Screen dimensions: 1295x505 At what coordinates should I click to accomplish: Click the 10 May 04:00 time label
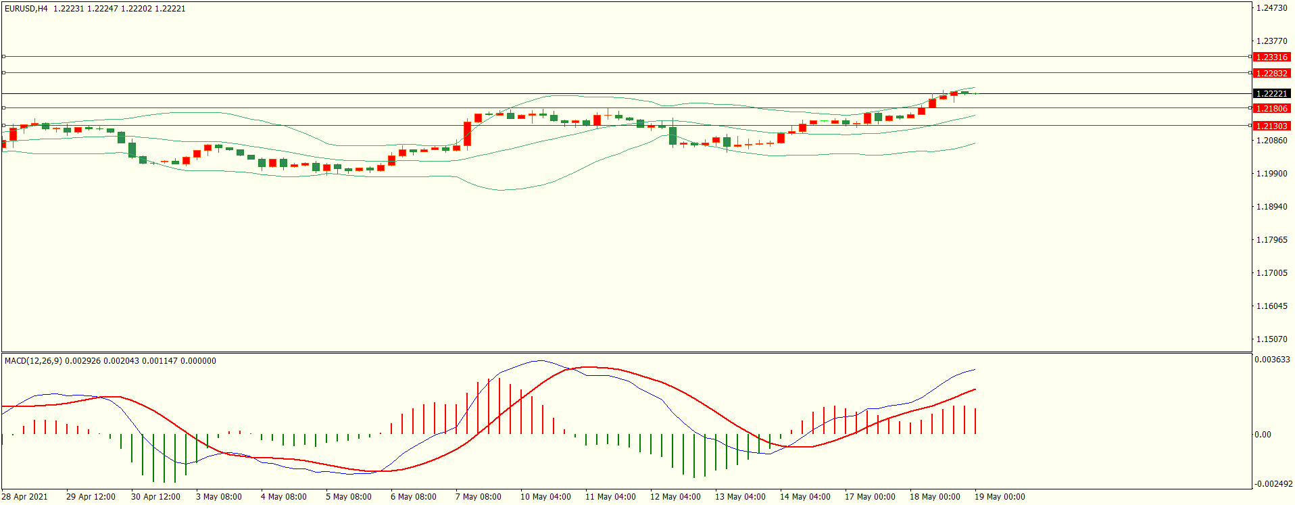click(x=545, y=497)
